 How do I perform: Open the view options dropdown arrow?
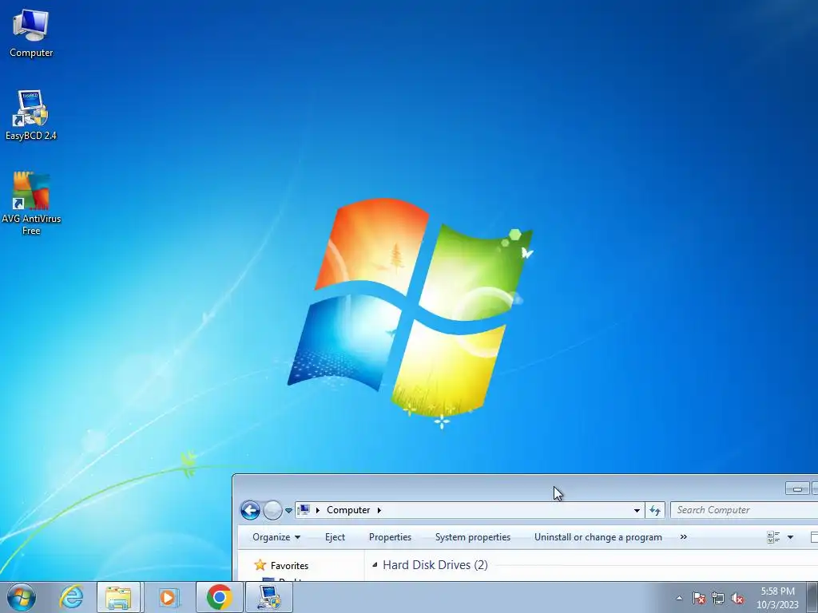pyautogui.click(x=790, y=537)
